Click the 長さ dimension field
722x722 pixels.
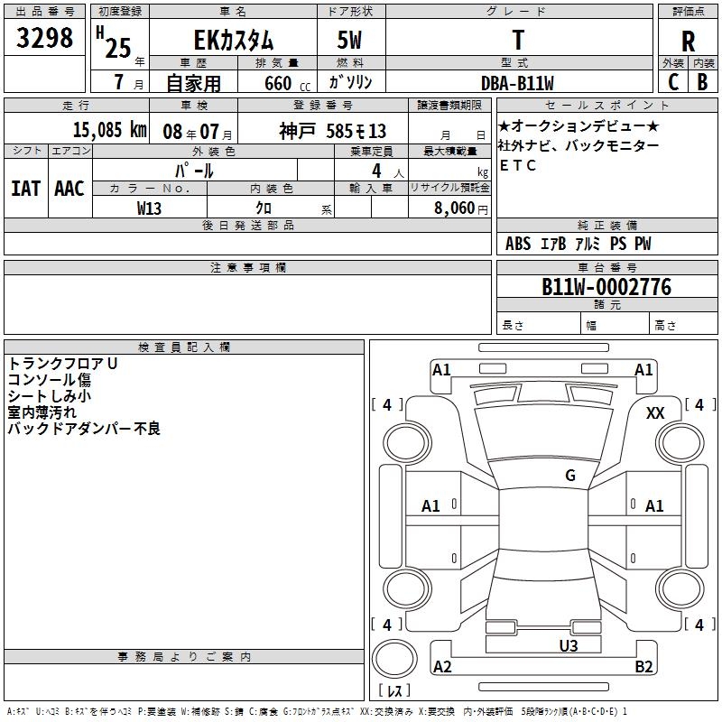[x=539, y=324]
